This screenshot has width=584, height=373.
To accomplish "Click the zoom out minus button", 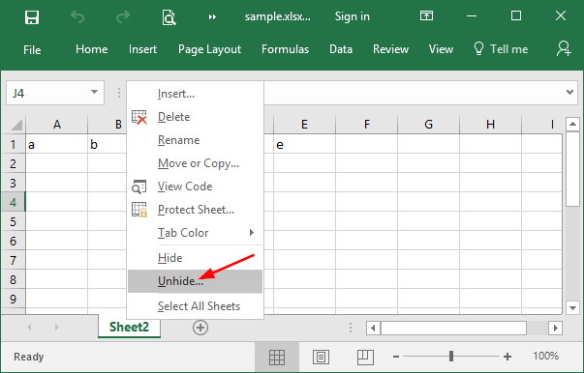I will 396,357.
